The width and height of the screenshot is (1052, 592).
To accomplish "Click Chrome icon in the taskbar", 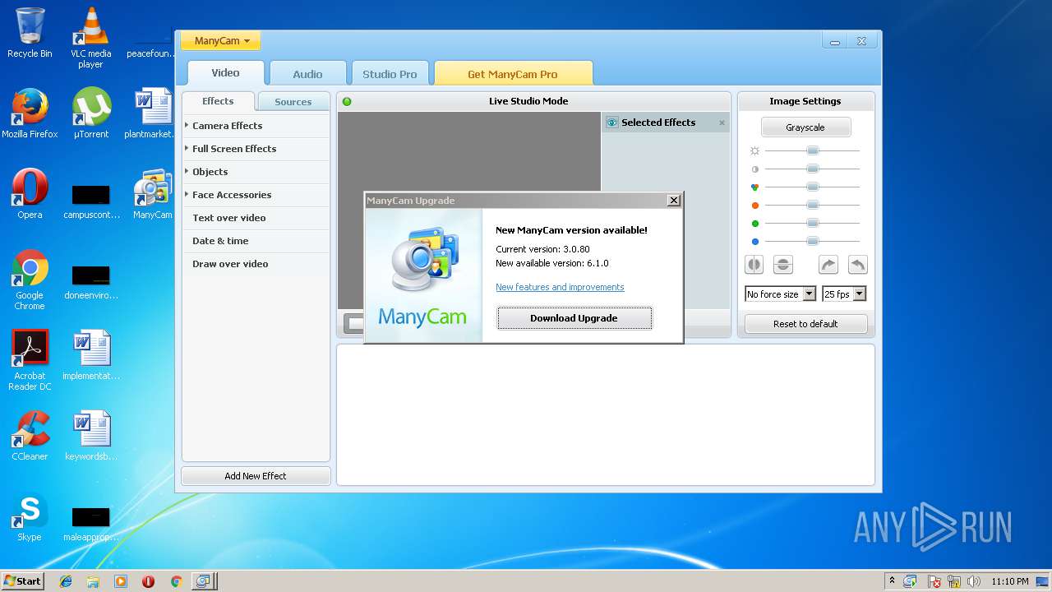I will click(176, 581).
